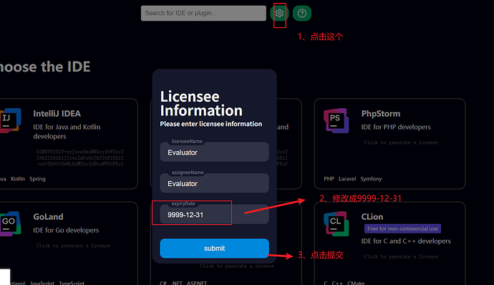Open the PhpStorm card title
Image resolution: width=494 pixels, height=285 pixels.
pos(381,113)
